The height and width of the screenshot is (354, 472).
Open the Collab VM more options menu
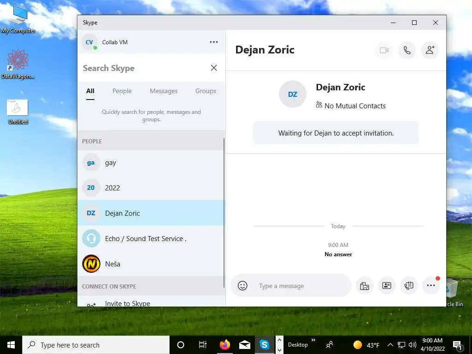tap(214, 42)
